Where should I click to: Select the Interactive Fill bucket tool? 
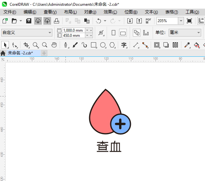(196, 45)
